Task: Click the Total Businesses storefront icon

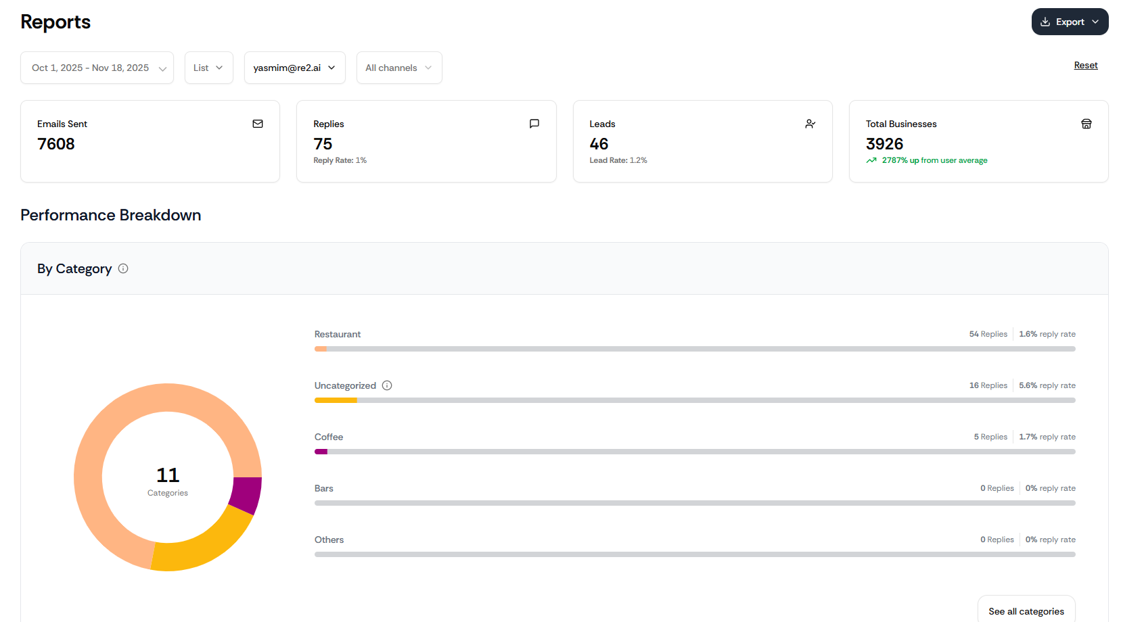Action: point(1086,124)
